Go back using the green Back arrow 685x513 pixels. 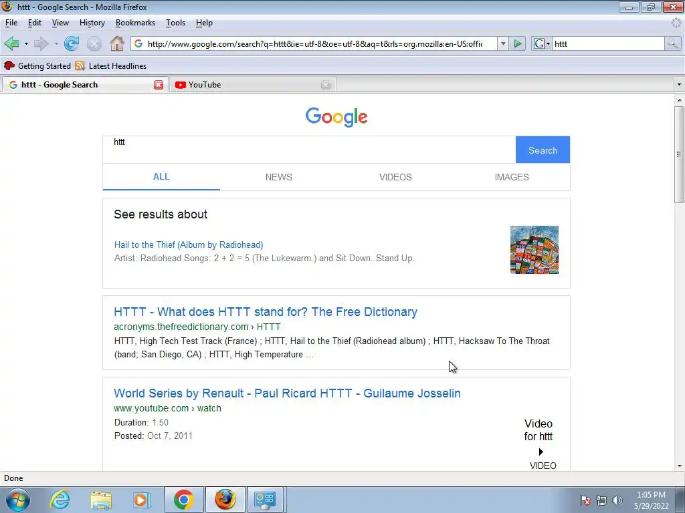[x=12, y=43]
